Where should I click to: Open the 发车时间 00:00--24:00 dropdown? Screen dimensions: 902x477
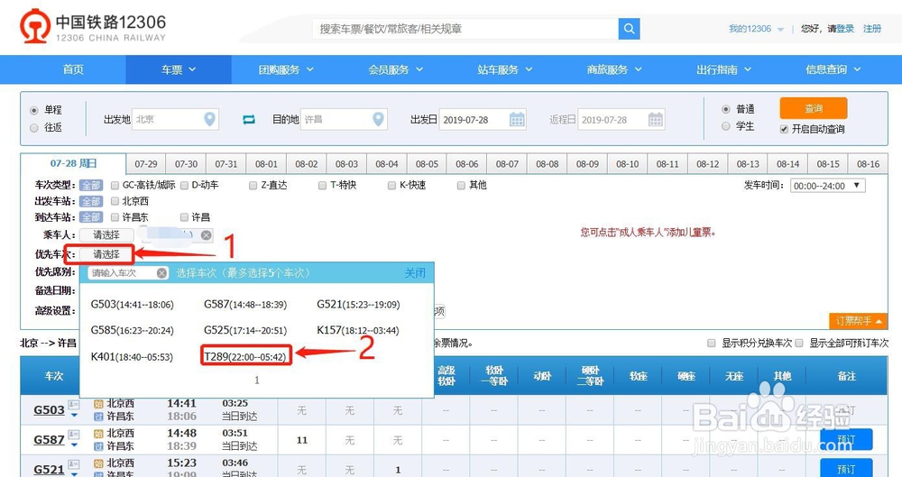[x=827, y=186]
